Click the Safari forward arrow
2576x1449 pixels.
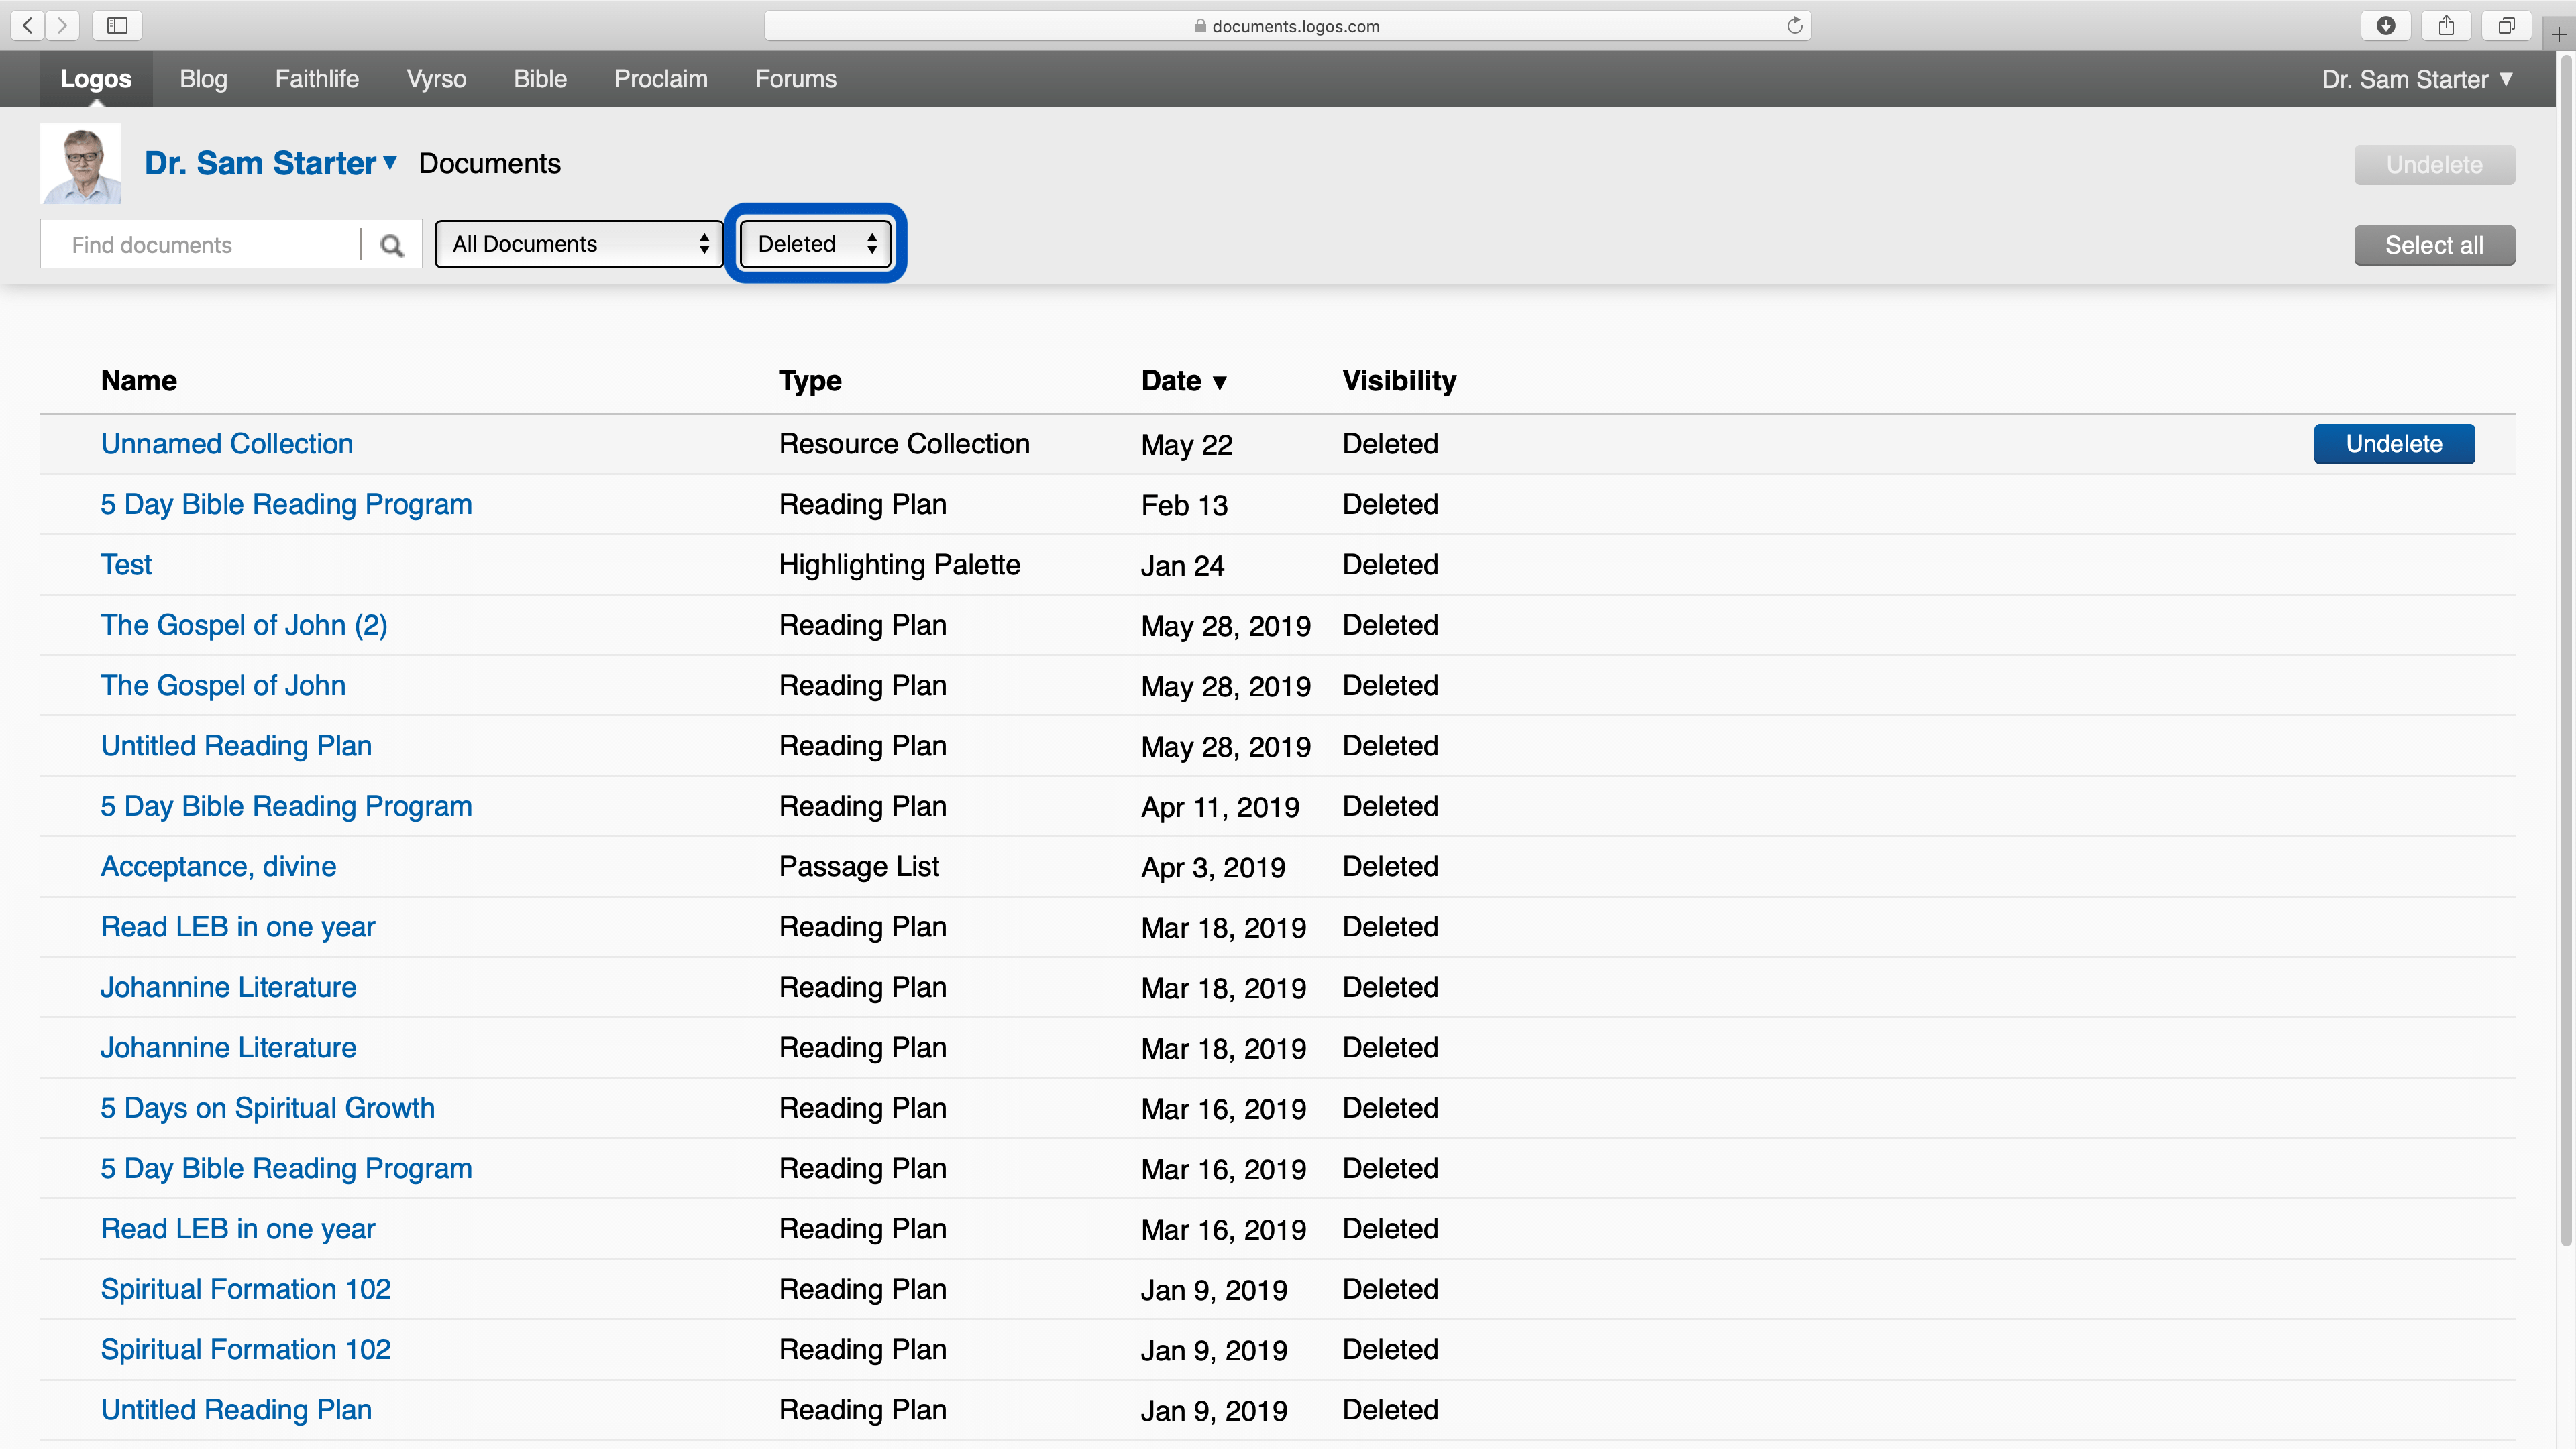tap(62, 25)
